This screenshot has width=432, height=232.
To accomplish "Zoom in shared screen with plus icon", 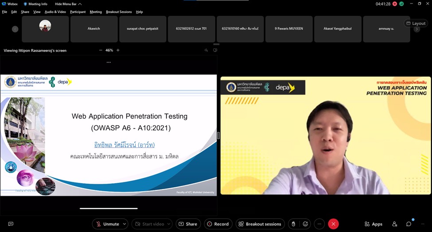I will pyautogui.click(x=118, y=50).
